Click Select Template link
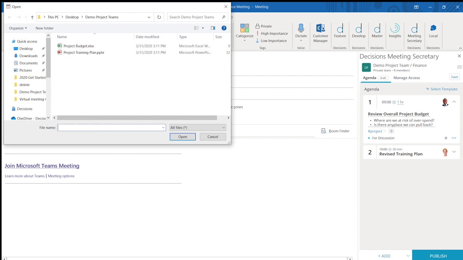The image size is (463, 260). point(441,89)
